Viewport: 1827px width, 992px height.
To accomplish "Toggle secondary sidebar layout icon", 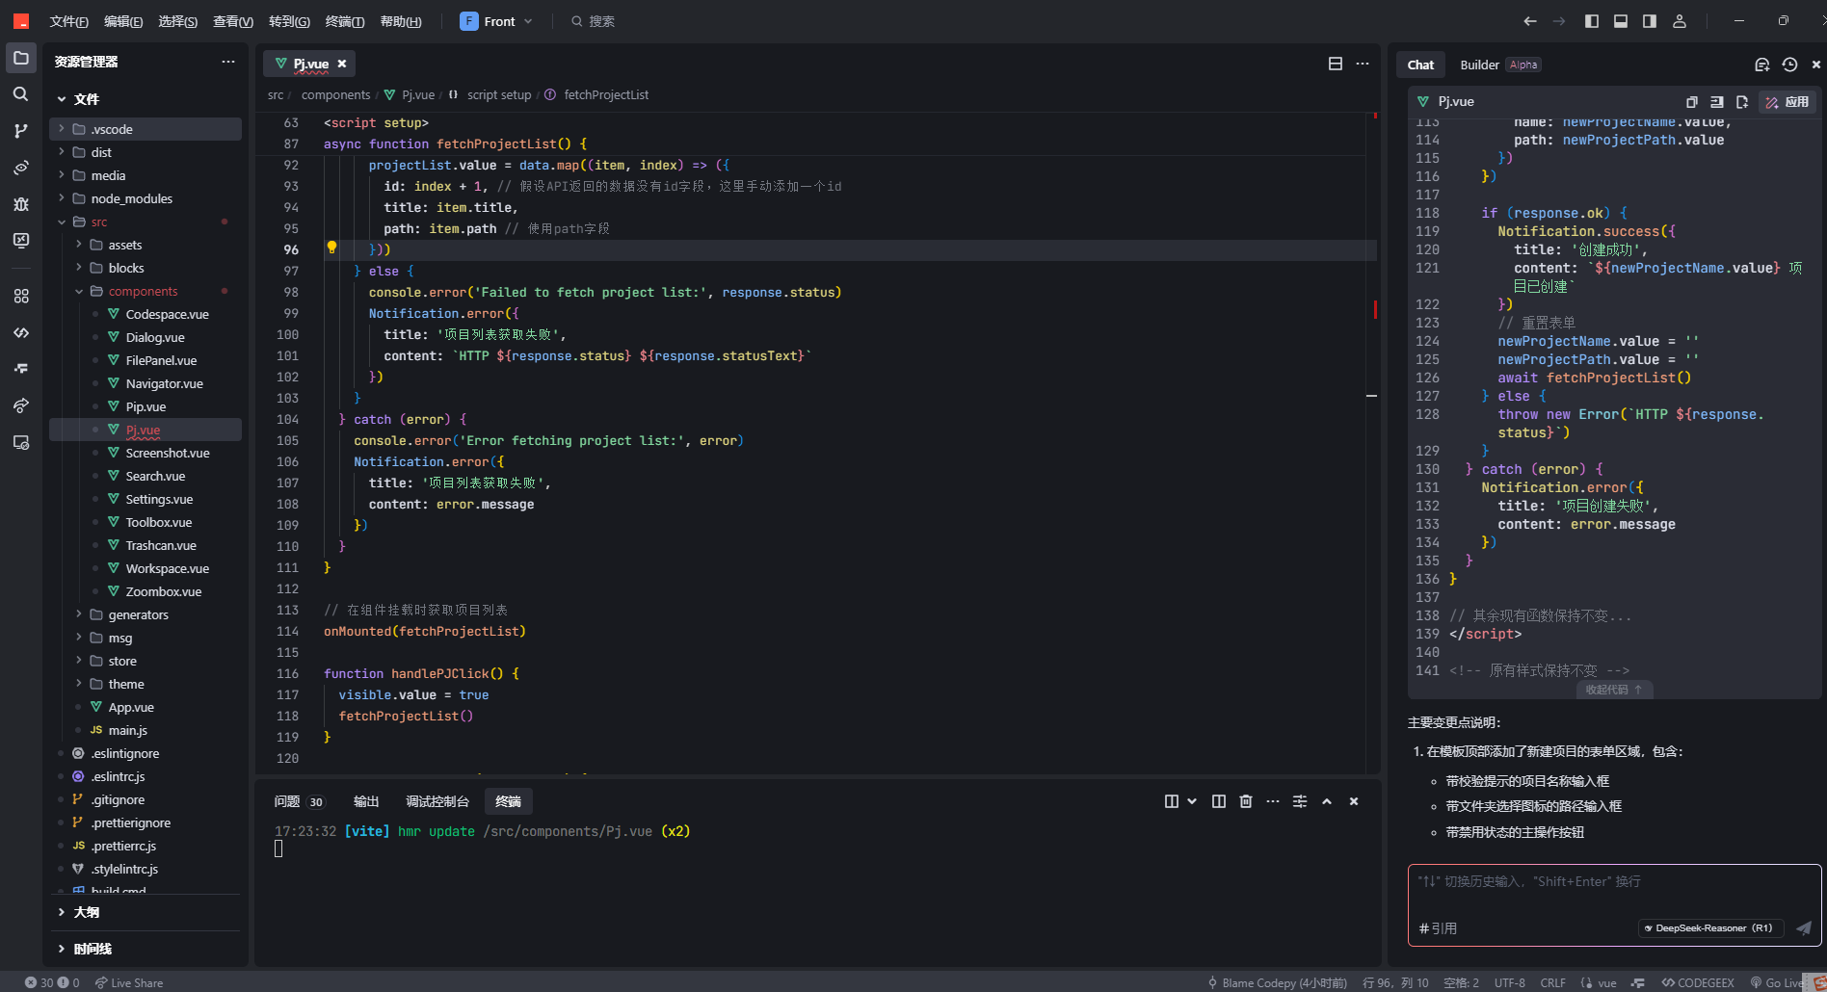I will pyautogui.click(x=1650, y=21).
